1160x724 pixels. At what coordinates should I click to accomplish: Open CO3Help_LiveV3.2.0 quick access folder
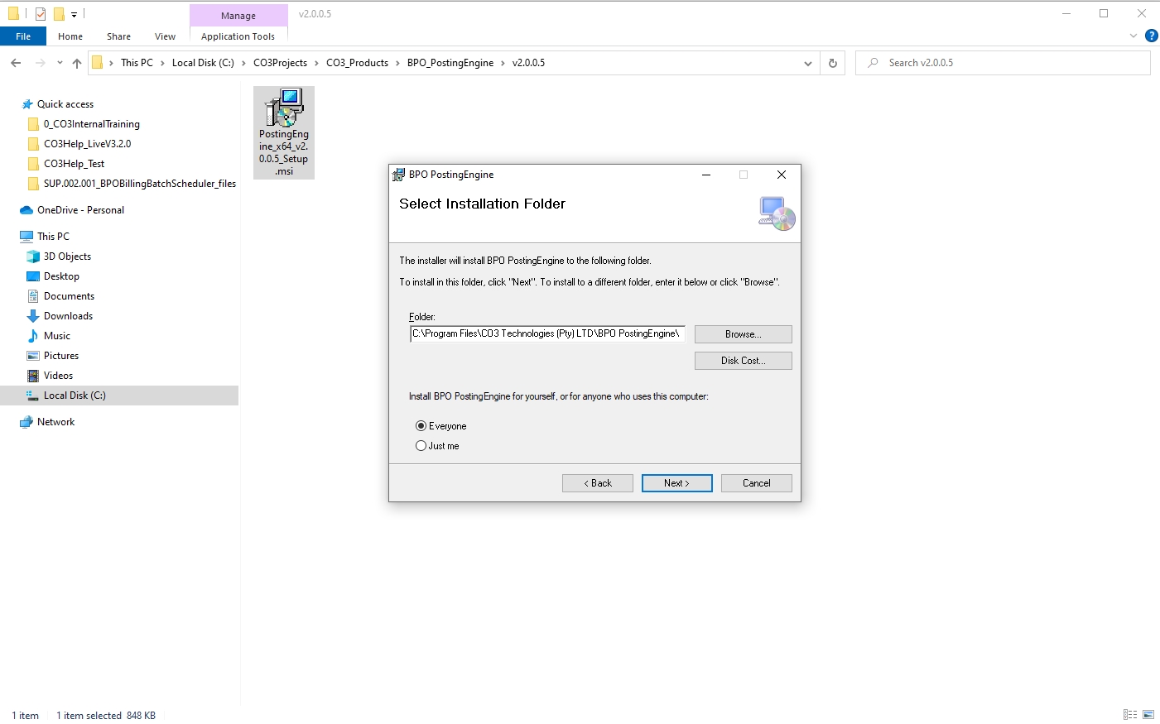[x=87, y=144]
